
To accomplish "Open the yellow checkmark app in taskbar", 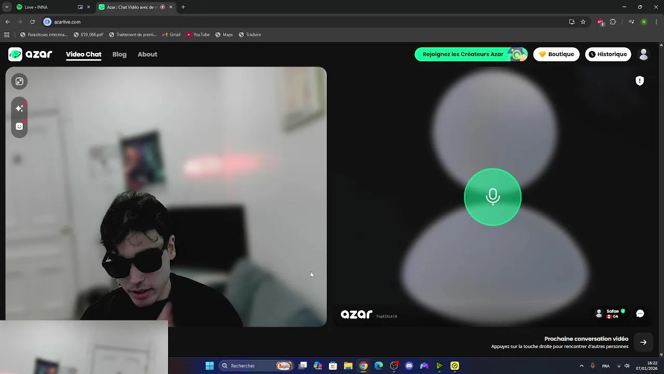I will (455, 366).
